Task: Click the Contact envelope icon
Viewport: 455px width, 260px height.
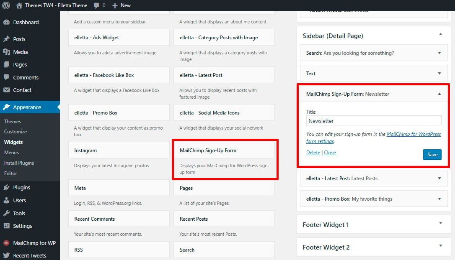Action: [6, 90]
